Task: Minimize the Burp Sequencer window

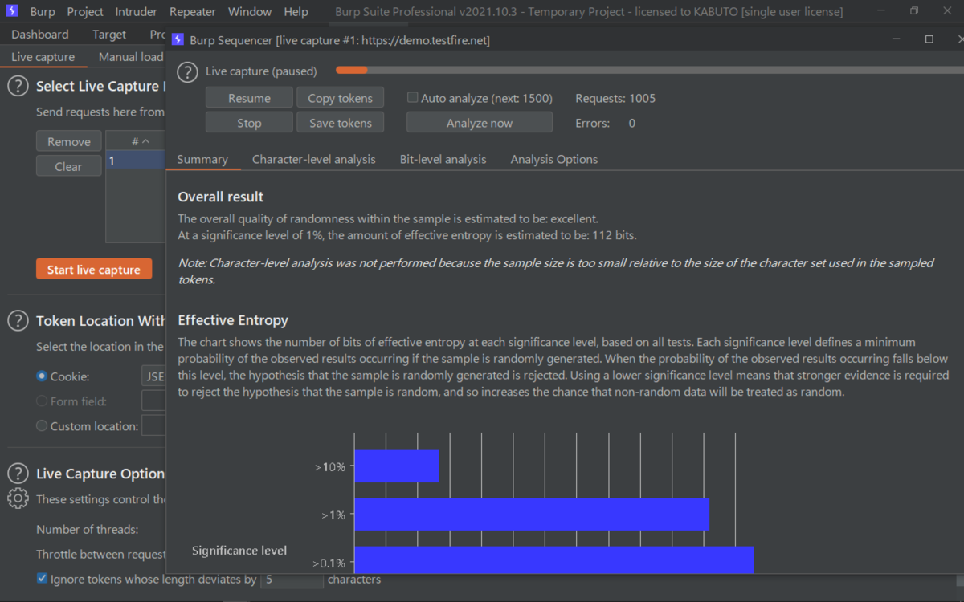Action: [896, 39]
